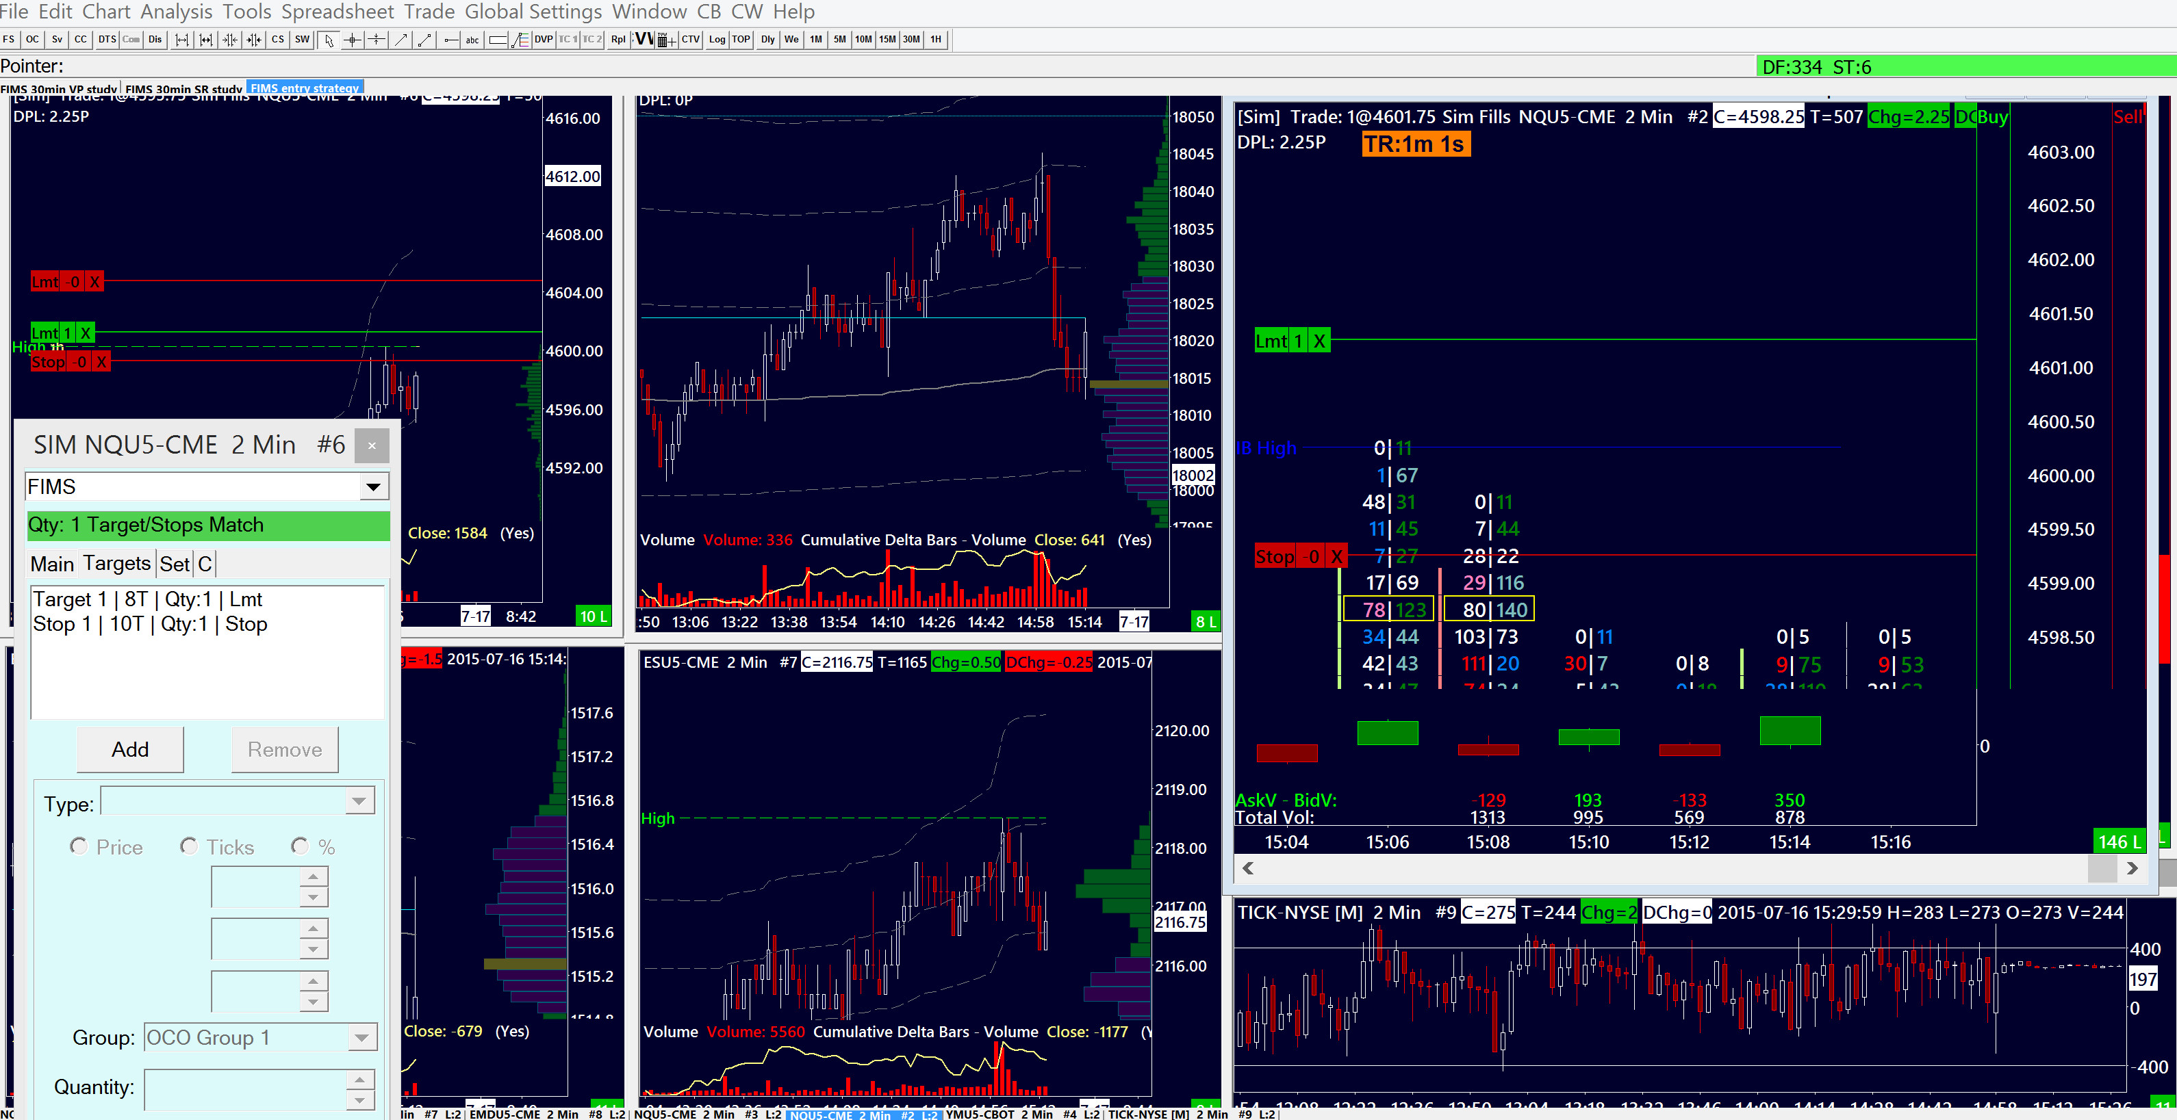Cancel the Stop order with X
The image size is (2177, 1120).
pos(1336,557)
